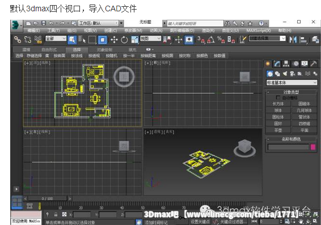Click the magenta object color swatch

click(x=313, y=147)
